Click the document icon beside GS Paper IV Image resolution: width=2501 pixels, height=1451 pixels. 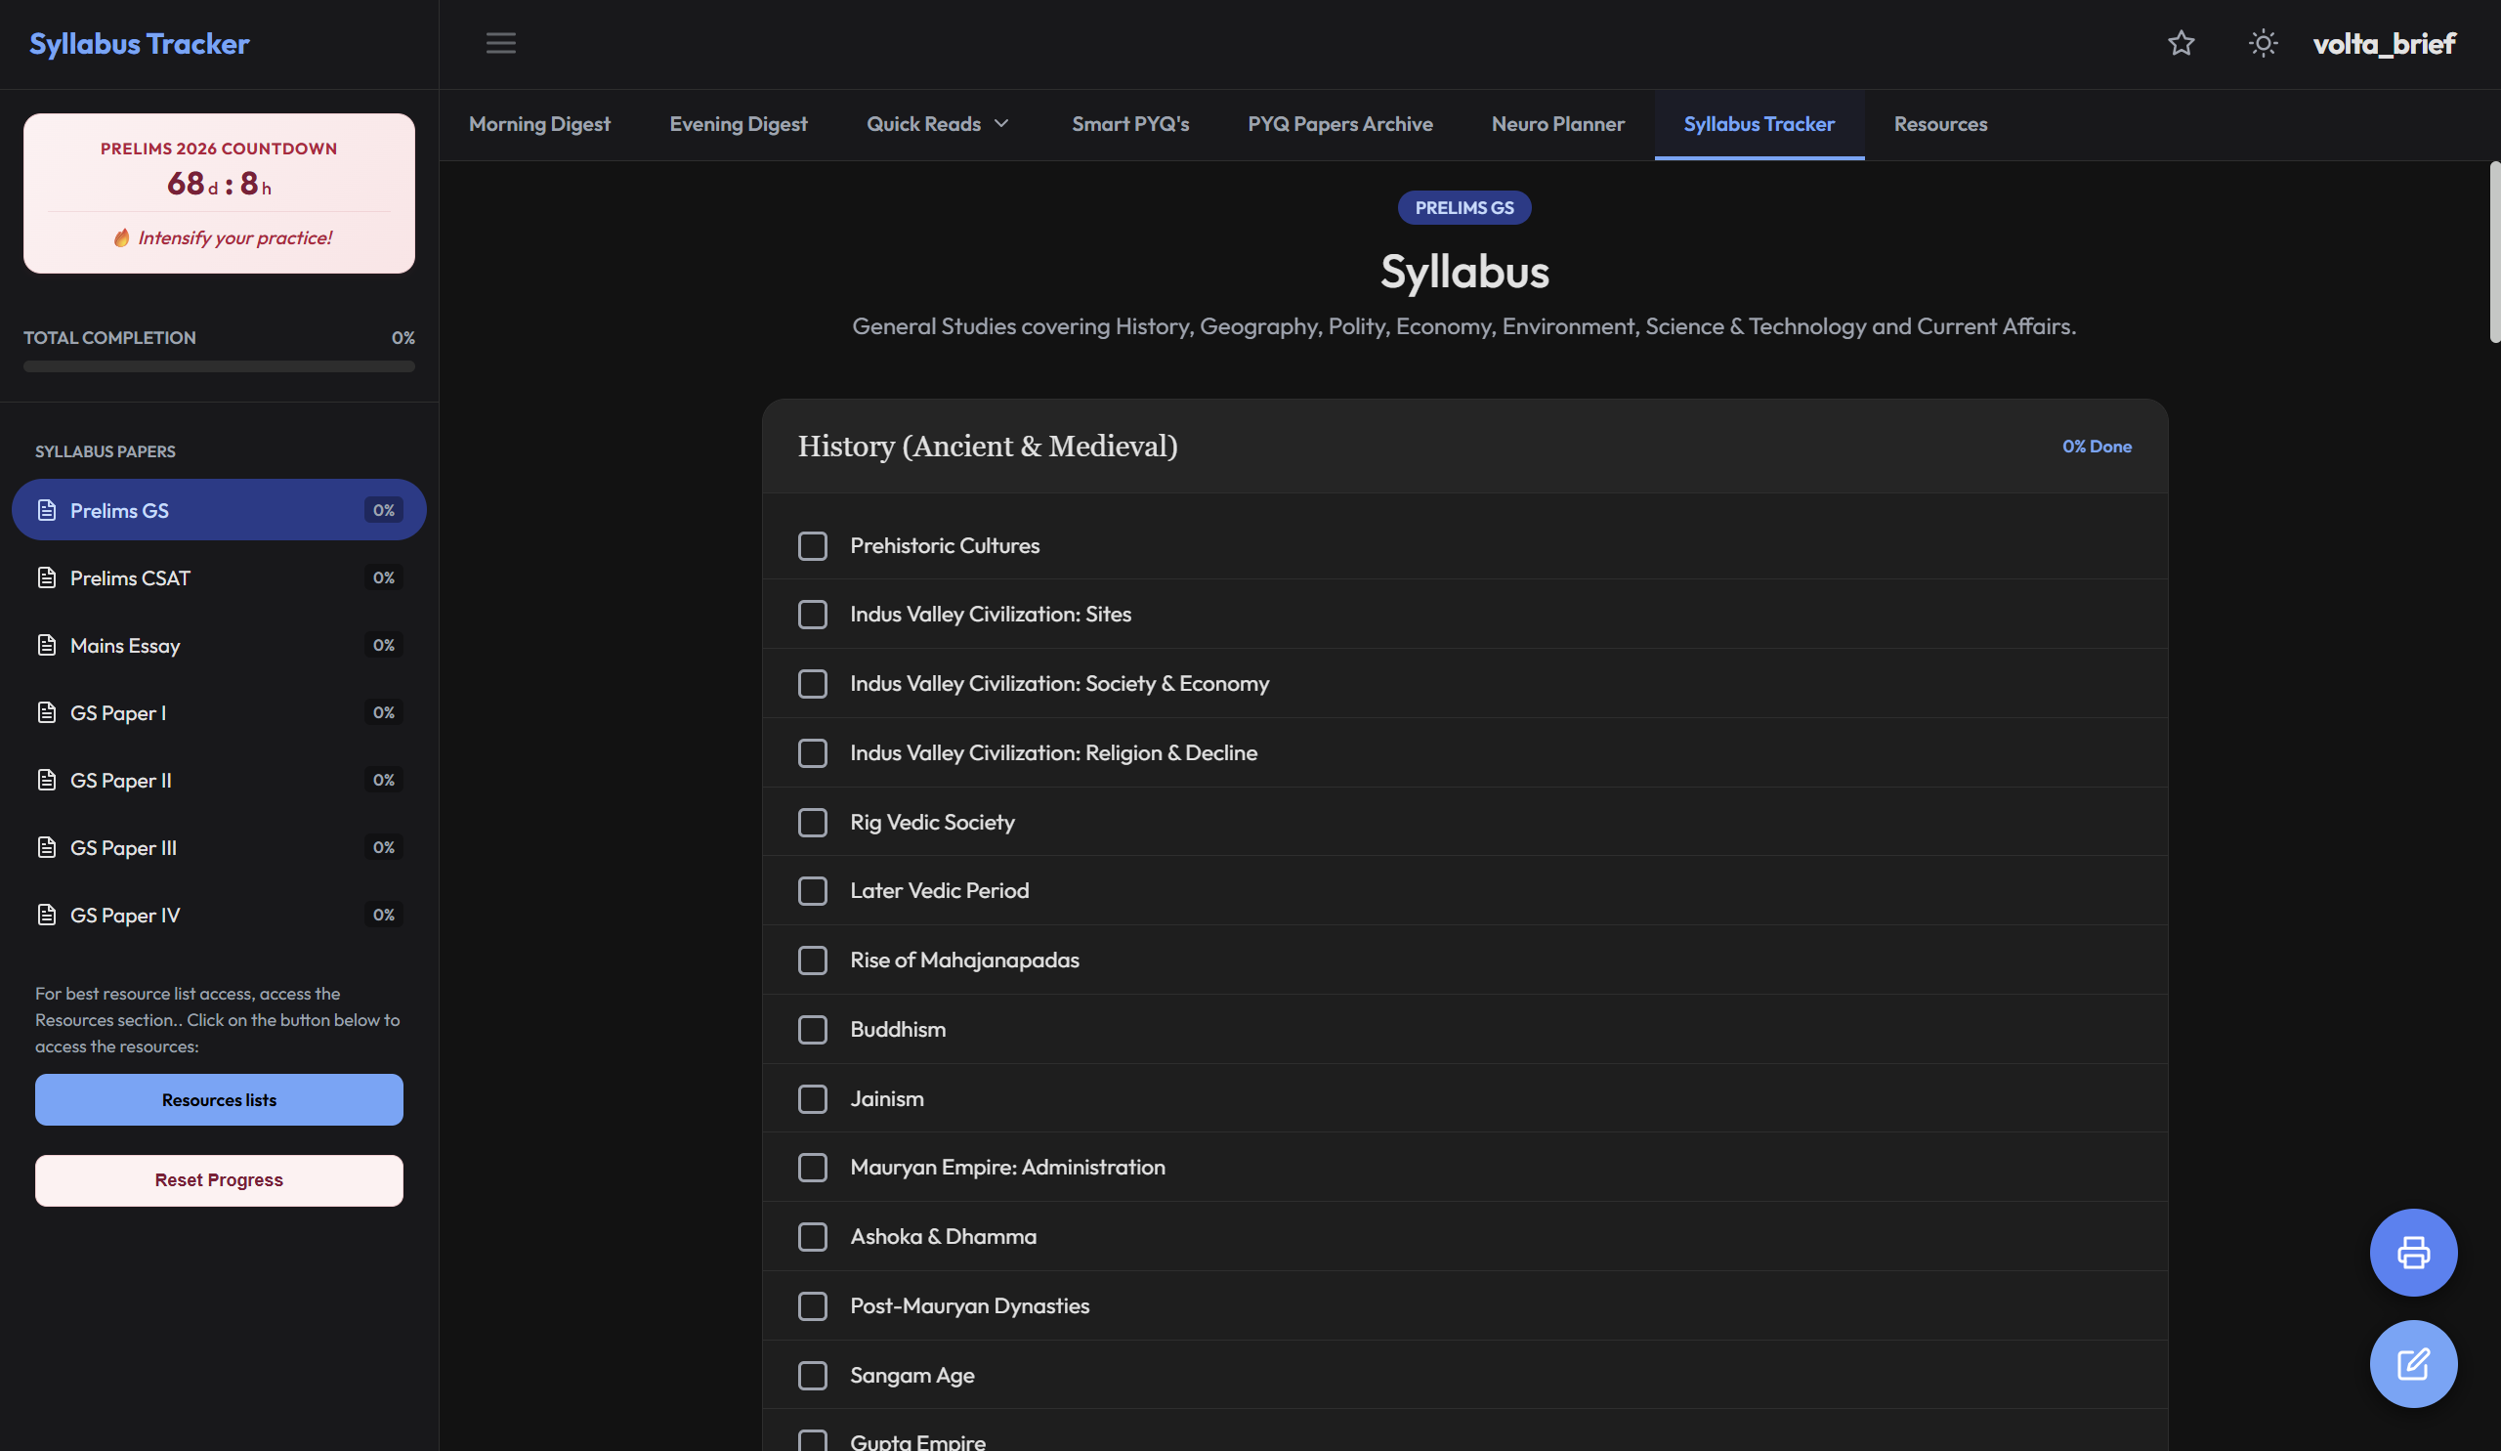click(x=46, y=914)
